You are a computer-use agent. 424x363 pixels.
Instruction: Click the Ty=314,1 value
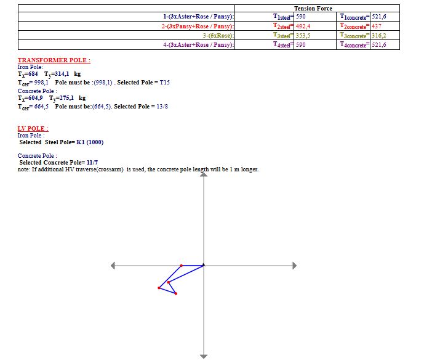point(57,74)
